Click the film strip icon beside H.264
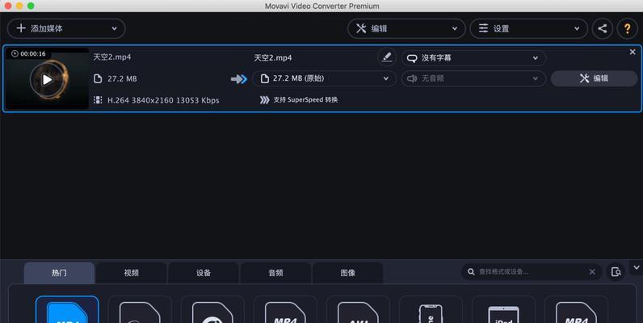 tap(98, 100)
